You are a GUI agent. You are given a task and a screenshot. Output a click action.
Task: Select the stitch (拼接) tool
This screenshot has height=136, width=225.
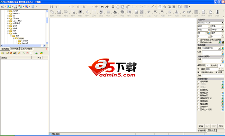(217, 12)
